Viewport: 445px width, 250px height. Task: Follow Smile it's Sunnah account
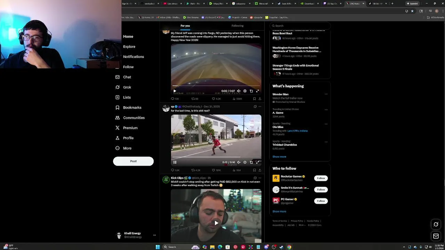point(321,190)
